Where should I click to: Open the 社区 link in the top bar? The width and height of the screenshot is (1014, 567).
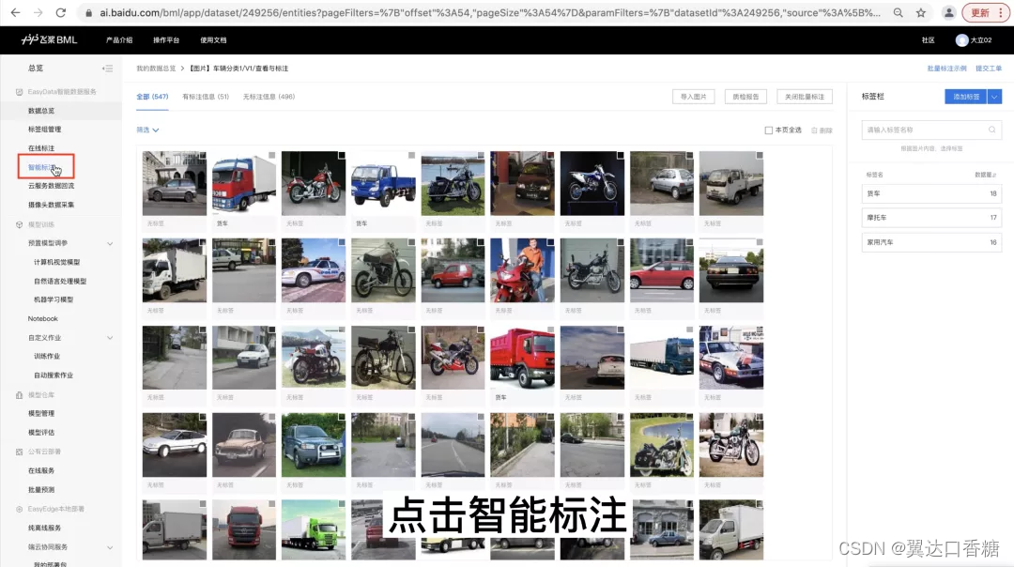pos(928,40)
